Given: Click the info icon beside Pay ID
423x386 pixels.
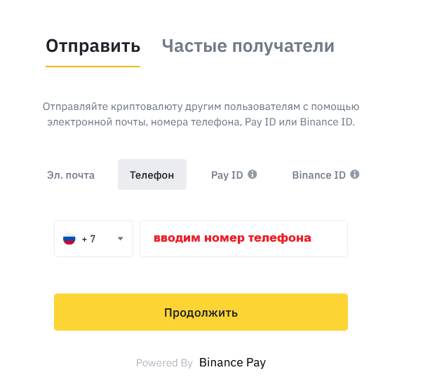Looking at the screenshot, I should tap(253, 174).
